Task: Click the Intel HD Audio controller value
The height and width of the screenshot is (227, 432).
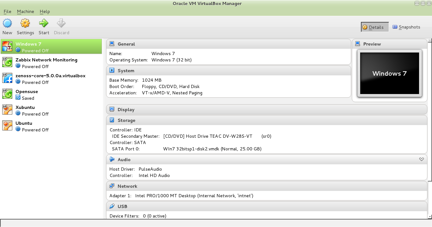Action: click(x=154, y=175)
